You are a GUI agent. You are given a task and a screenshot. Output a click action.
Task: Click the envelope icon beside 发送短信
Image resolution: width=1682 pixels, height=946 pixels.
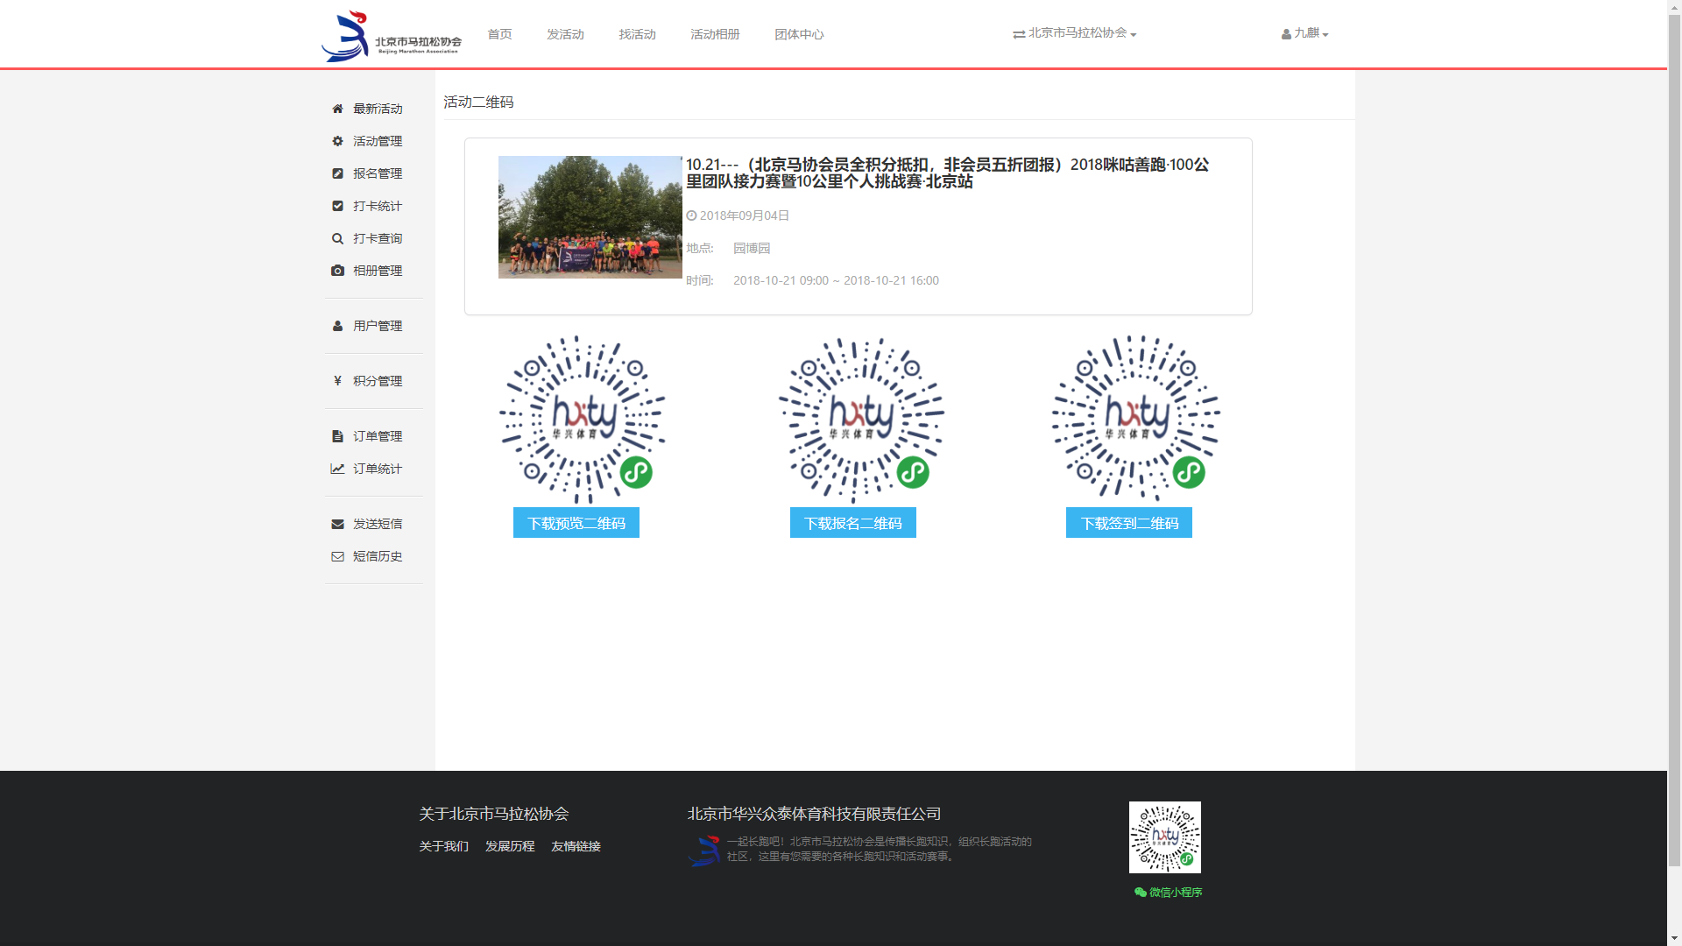point(337,524)
